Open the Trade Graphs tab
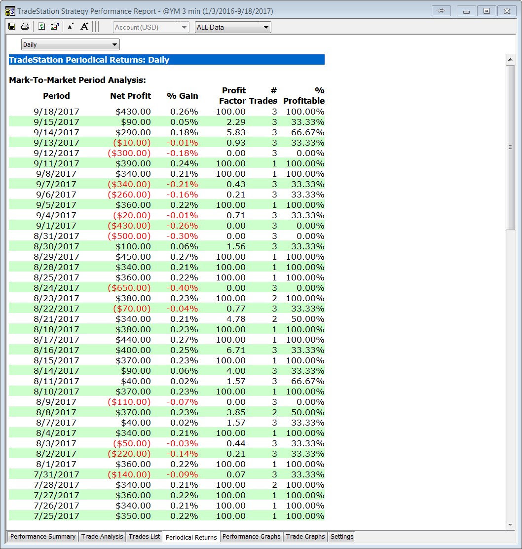 (x=305, y=537)
